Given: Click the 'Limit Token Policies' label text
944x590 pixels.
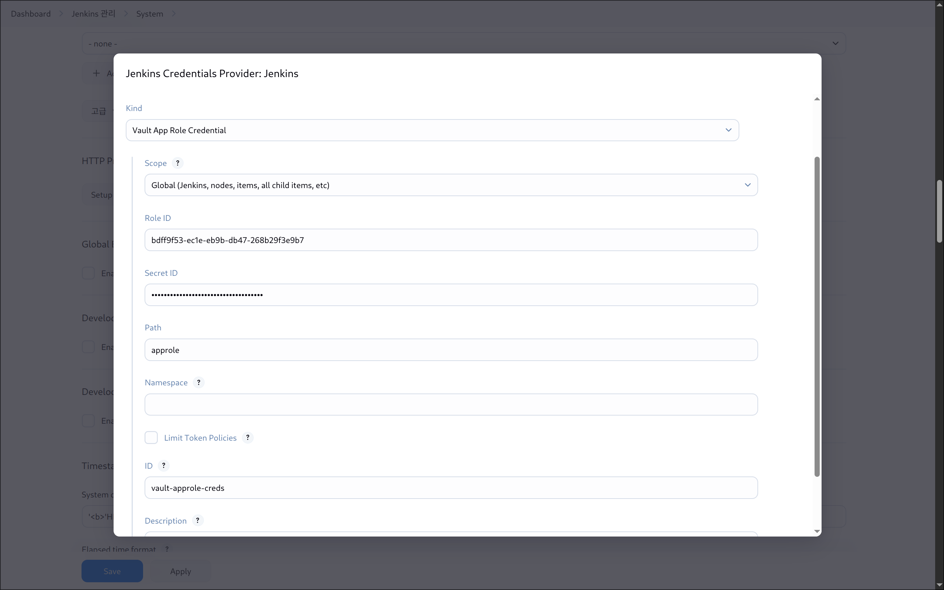Looking at the screenshot, I should (x=200, y=438).
